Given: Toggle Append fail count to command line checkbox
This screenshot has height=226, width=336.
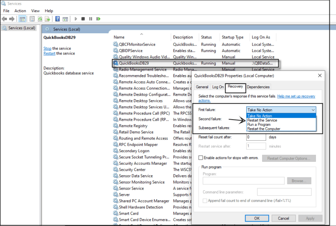Looking at the screenshot, I should pyautogui.click(x=205, y=201).
